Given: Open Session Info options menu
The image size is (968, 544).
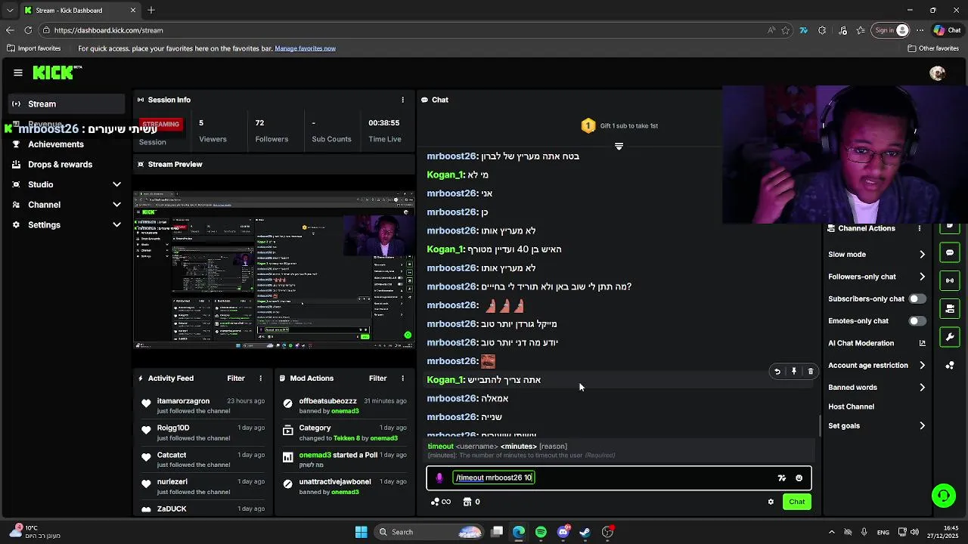Looking at the screenshot, I should coord(402,100).
